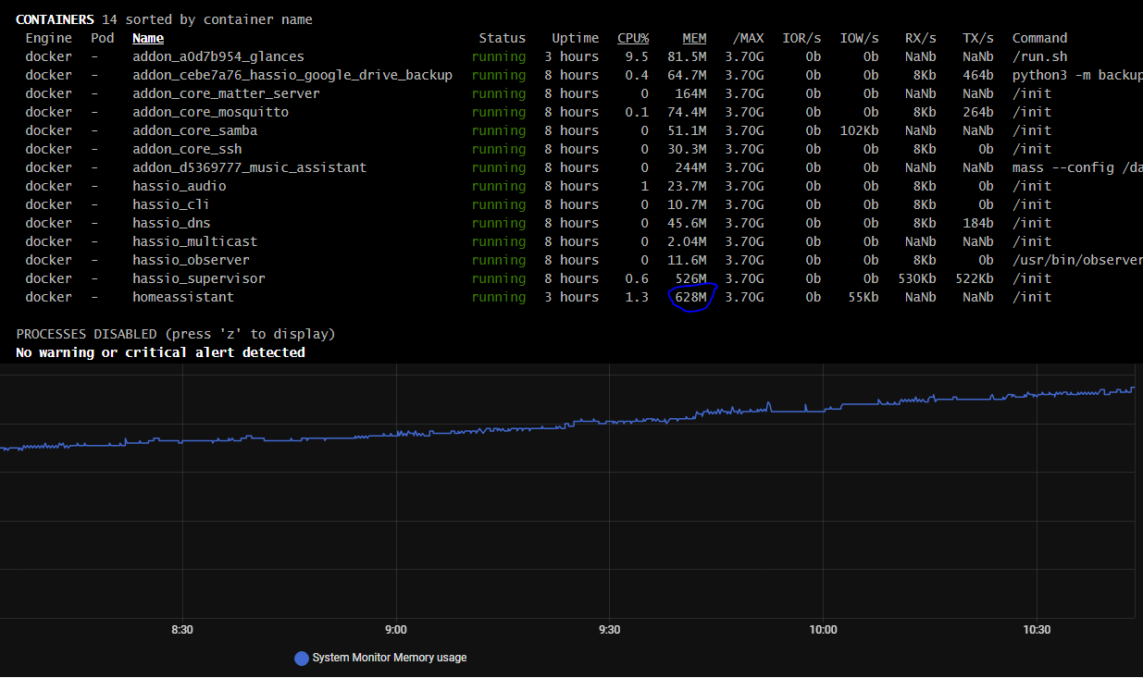Image resolution: width=1143 pixels, height=678 pixels.
Task: Click the 9:30 time axis label
Action: coord(609,630)
